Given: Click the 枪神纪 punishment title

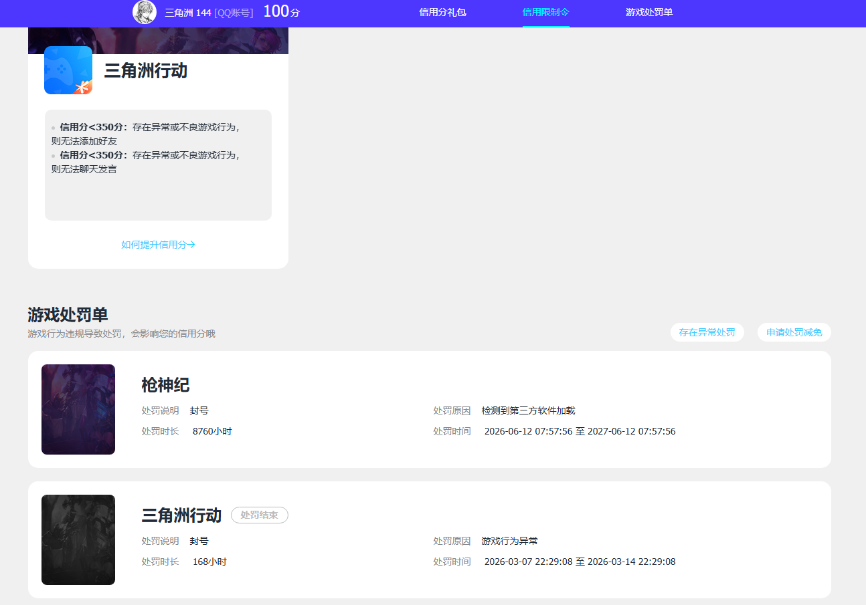Looking at the screenshot, I should tap(165, 385).
